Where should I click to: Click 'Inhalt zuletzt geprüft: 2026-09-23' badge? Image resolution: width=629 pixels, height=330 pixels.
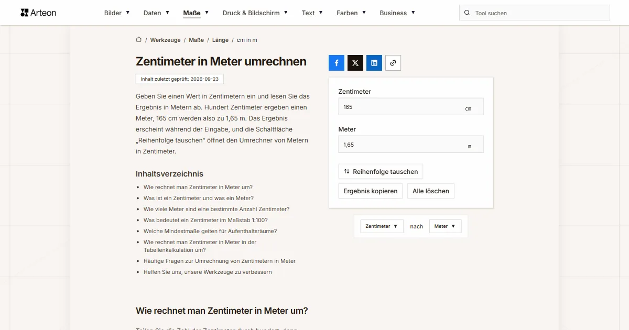(180, 79)
